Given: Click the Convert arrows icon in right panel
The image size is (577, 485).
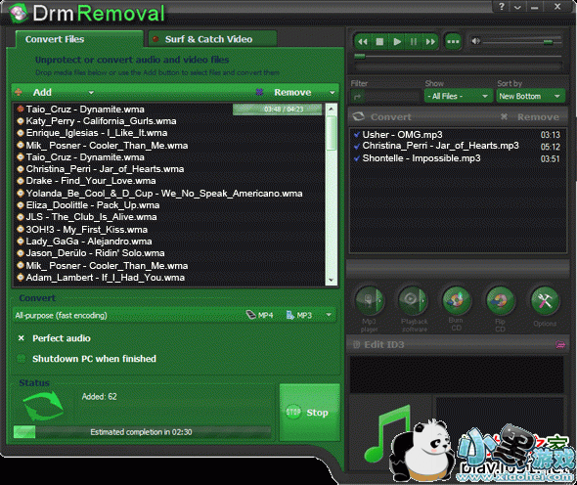Looking at the screenshot, I should (358, 116).
